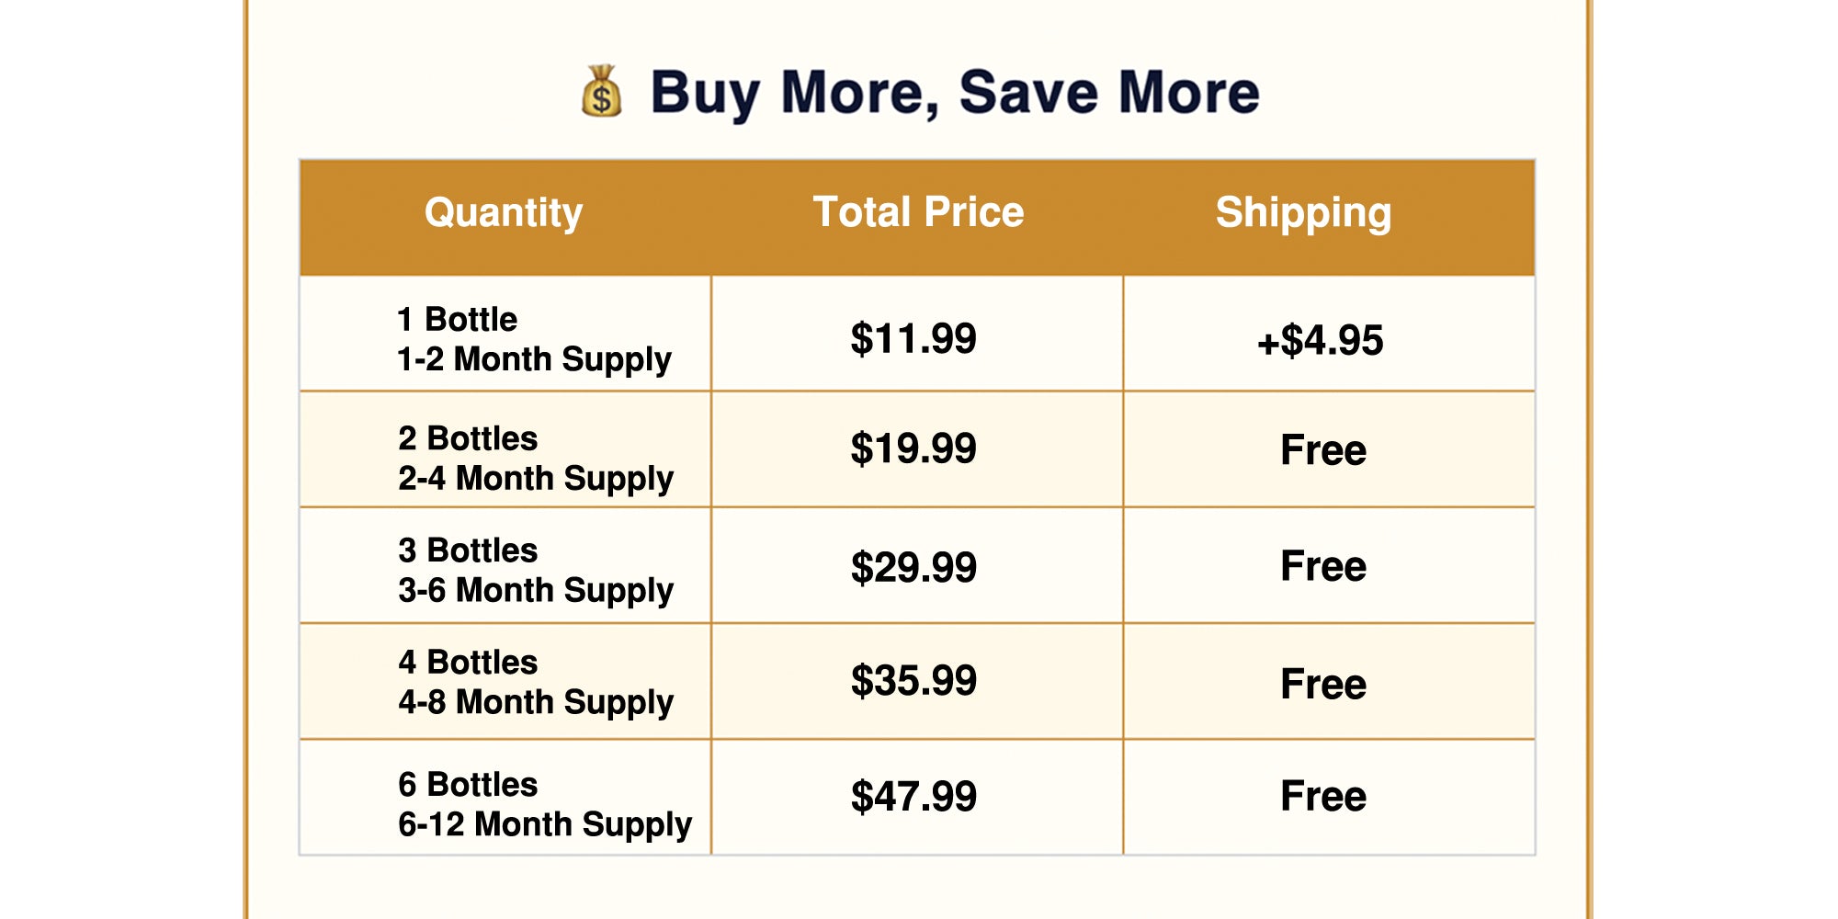This screenshot has width=1838, height=919.
Task: Click the Buy More, Save More heading
Action: (954, 93)
